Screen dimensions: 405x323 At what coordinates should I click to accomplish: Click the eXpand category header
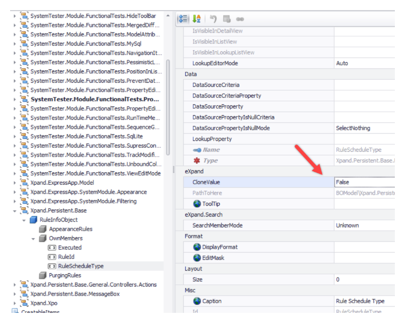[194, 171]
